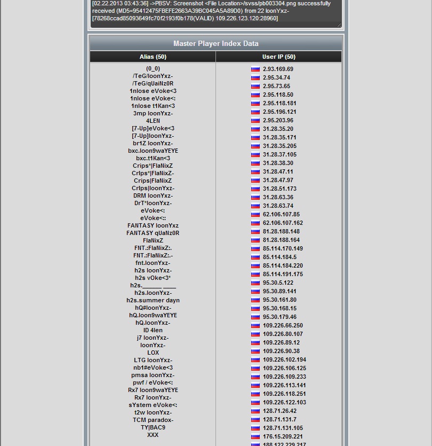Click the Alias (50) column header
This screenshot has height=446, width=432.
tap(153, 57)
